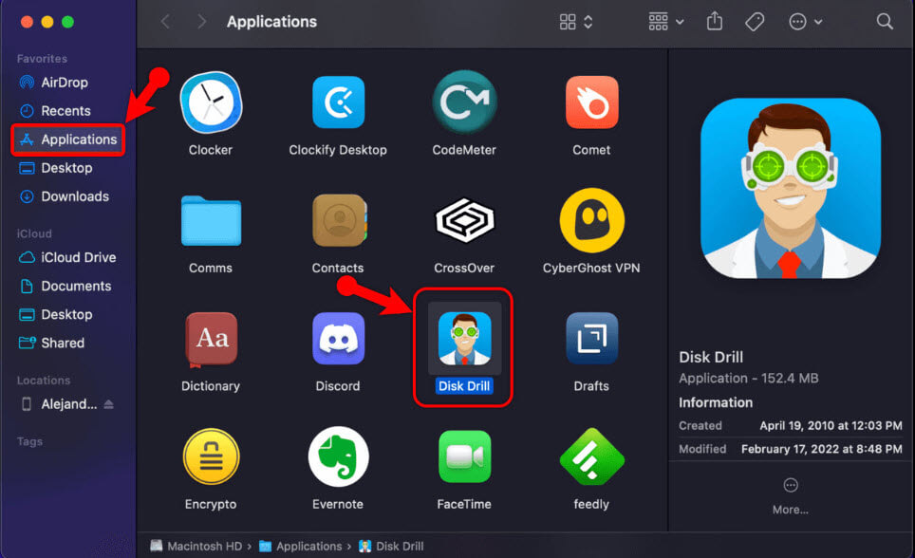Open the CrossOver app icon
Image resolution: width=915 pixels, height=558 pixels.
point(464,220)
